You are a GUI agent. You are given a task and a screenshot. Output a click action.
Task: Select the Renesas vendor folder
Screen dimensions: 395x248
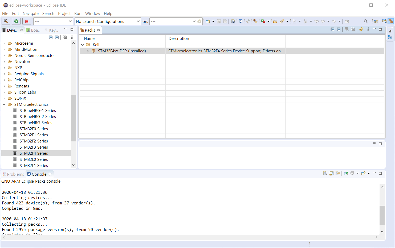point(22,86)
